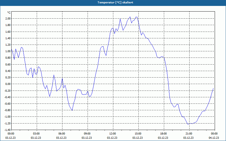Click the "-0,40" y-axis label
Viewport: 226px width, 141px height.
pyautogui.click(x=8, y=97)
